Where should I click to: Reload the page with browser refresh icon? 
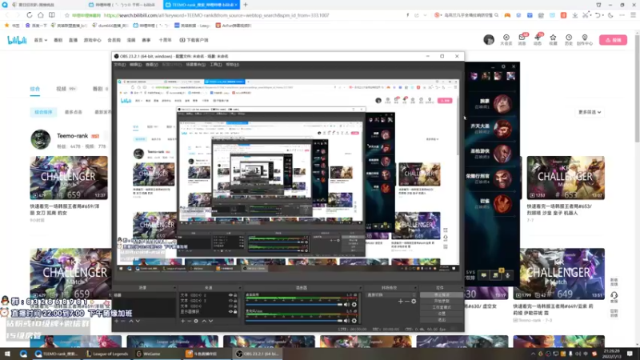(30, 15)
